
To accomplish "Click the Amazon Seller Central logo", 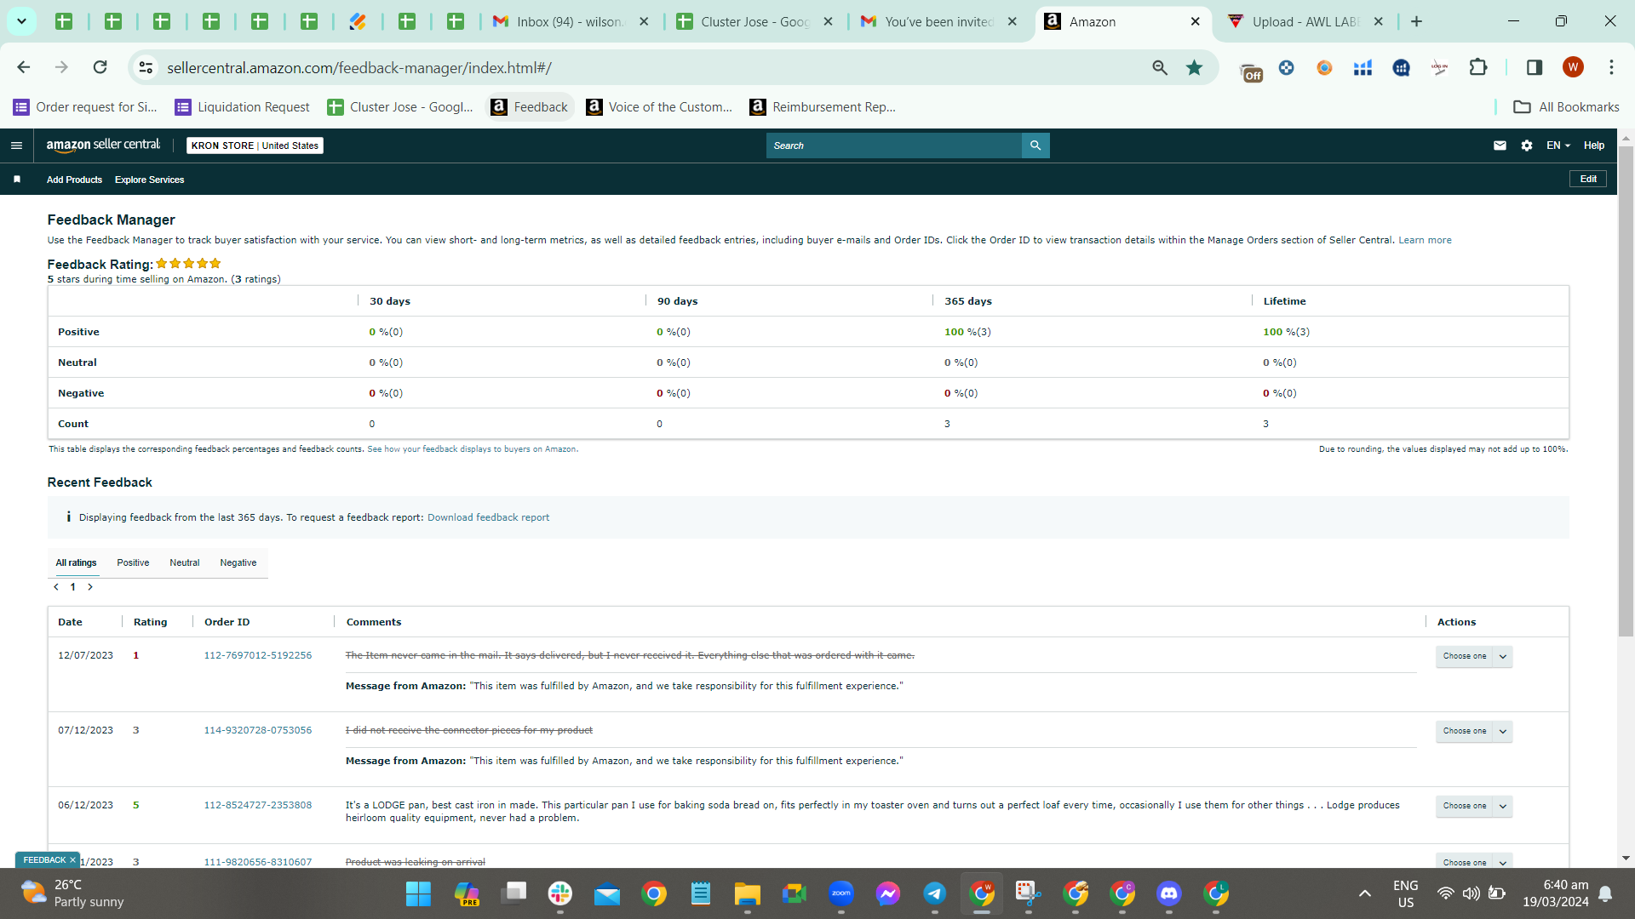I will tap(103, 145).
